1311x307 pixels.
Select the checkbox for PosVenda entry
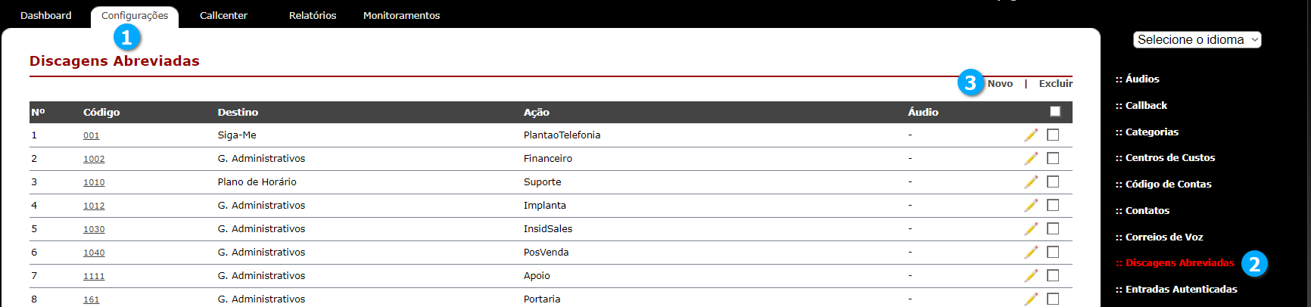click(1053, 252)
